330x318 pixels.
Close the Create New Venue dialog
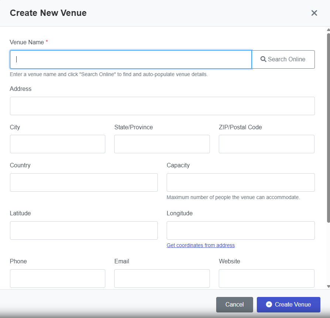coord(314,13)
